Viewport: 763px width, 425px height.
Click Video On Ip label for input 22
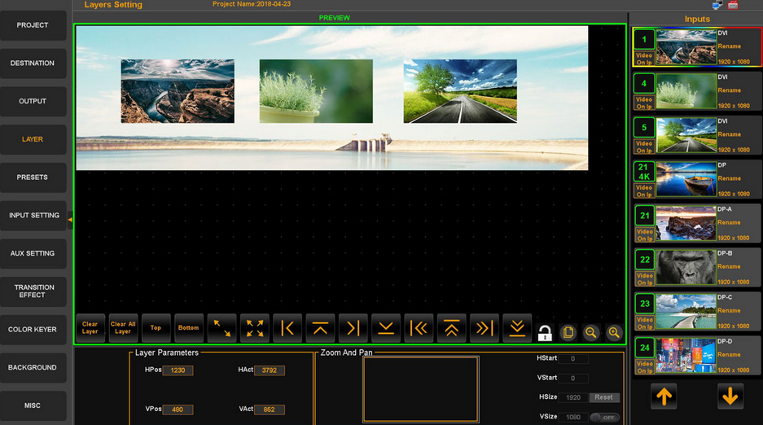coord(644,279)
